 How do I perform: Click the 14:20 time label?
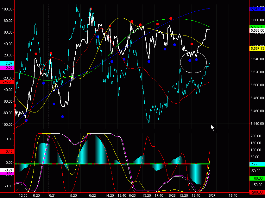(109, 196)
